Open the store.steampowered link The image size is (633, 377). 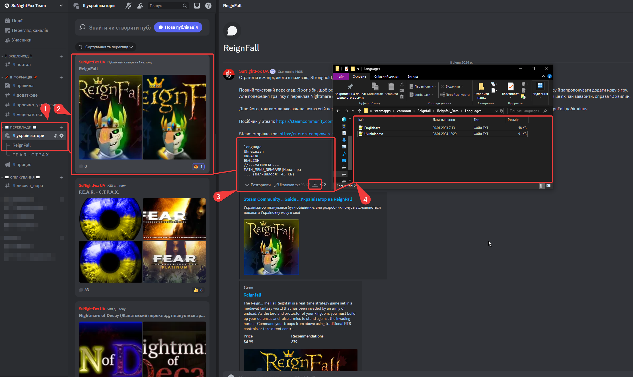(x=306, y=134)
